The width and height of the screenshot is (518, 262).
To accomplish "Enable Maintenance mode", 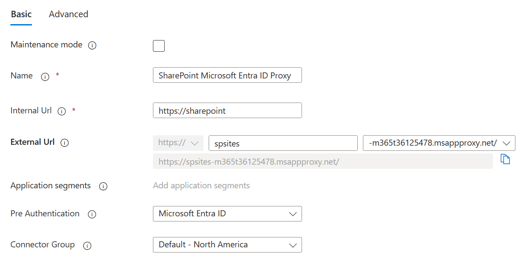I will pos(159,46).
